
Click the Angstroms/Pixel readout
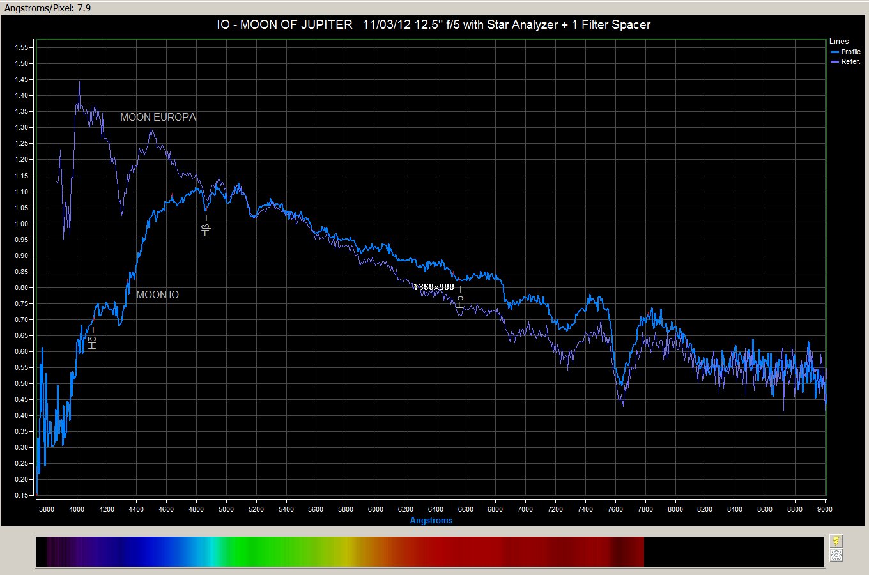[x=47, y=8]
